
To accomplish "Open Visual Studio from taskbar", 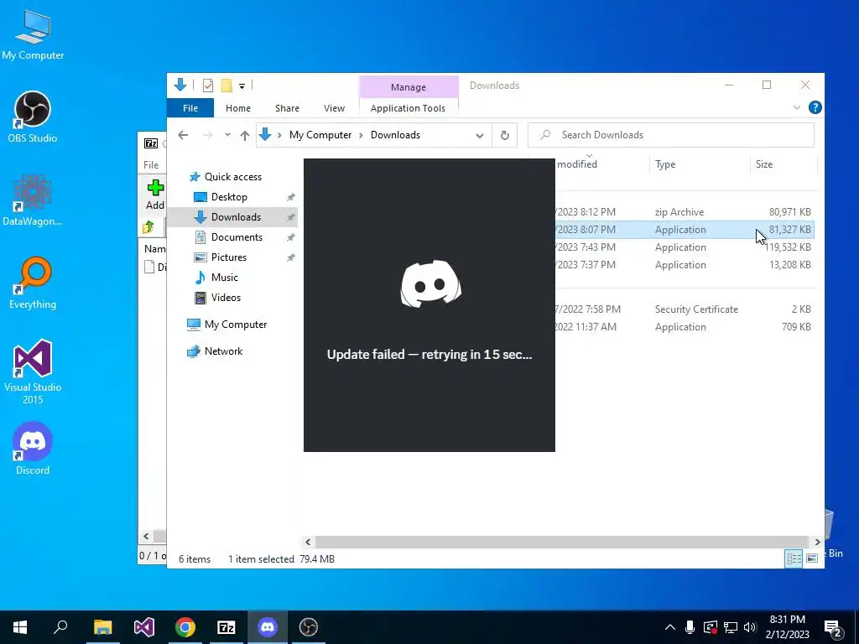I will click(144, 627).
